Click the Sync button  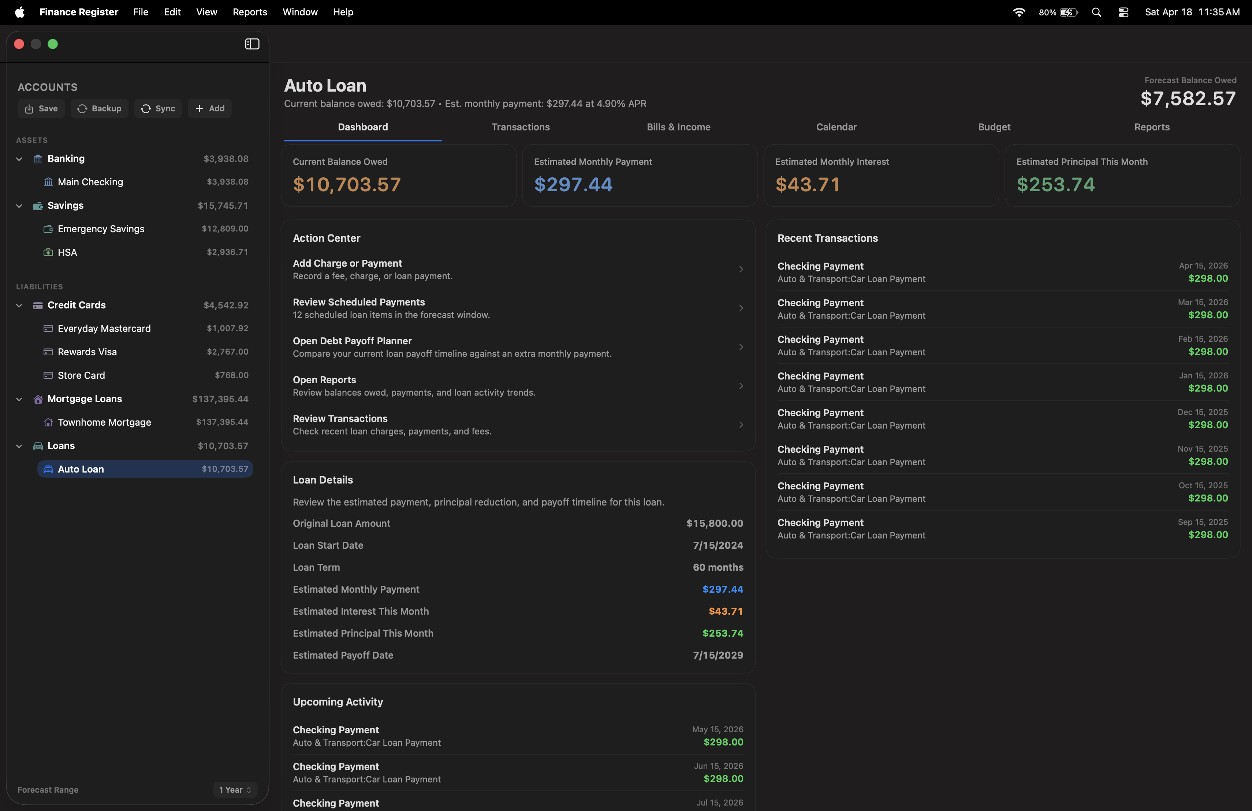(158, 108)
